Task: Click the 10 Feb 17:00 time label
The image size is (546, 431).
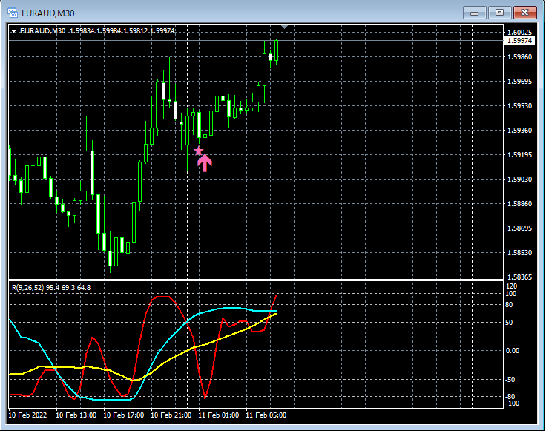Action: [124, 415]
